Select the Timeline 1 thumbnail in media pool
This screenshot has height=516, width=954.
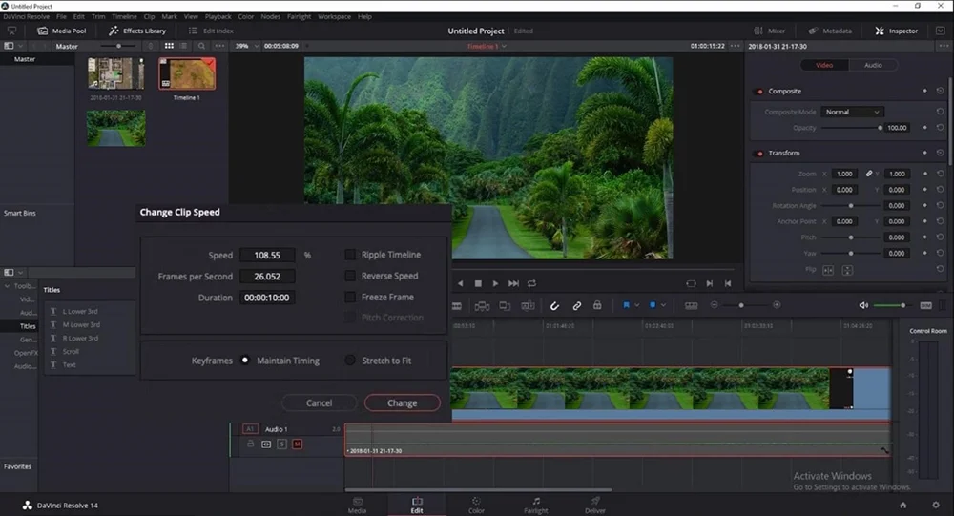[x=187, y=73]
